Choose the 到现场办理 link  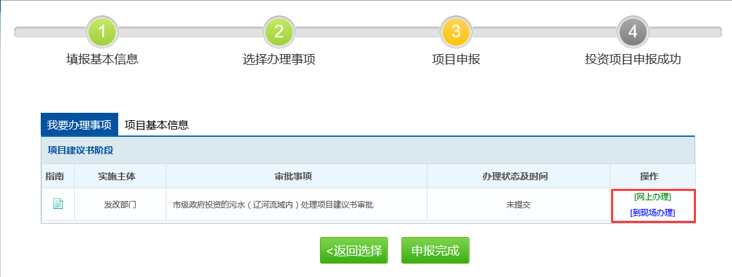click(x=653, y=212)
